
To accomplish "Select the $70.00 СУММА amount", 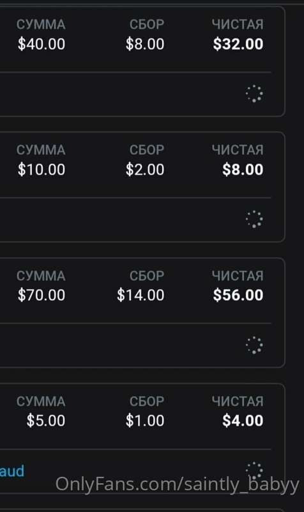I will 42,295.
